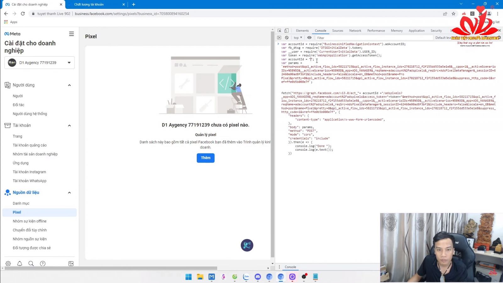Open Chuyển đổi tùy chỉnh item
Viewport: 503px width, 283px height.
click(30, 230)
